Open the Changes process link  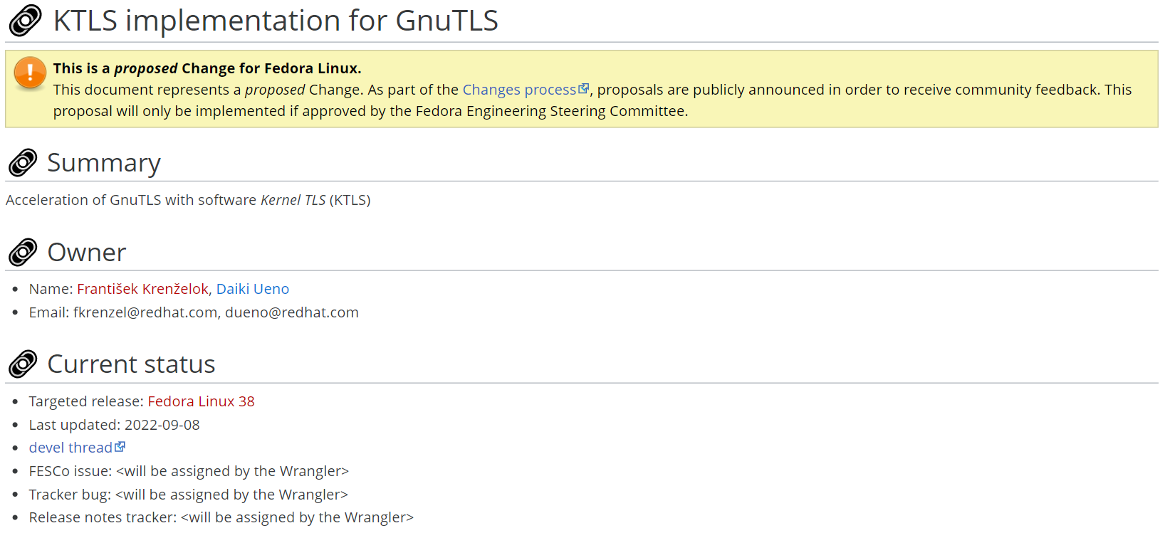click(x=519, y=90)
